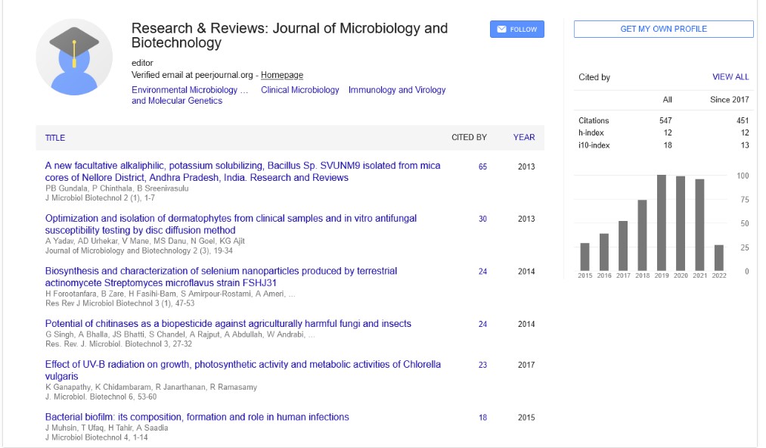The image size is (766, 448).
Task: Select the Clinical Microbiology topic link
Action: pos(300,89)
